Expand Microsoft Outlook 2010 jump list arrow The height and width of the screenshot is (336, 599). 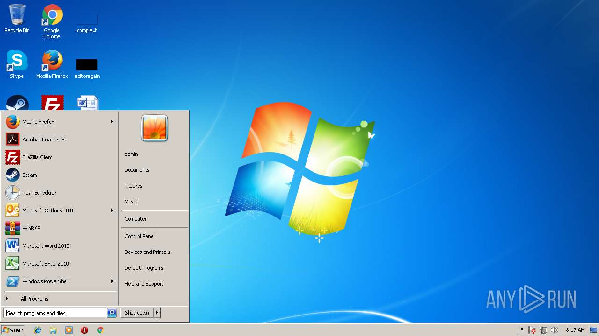pos(112,210)
